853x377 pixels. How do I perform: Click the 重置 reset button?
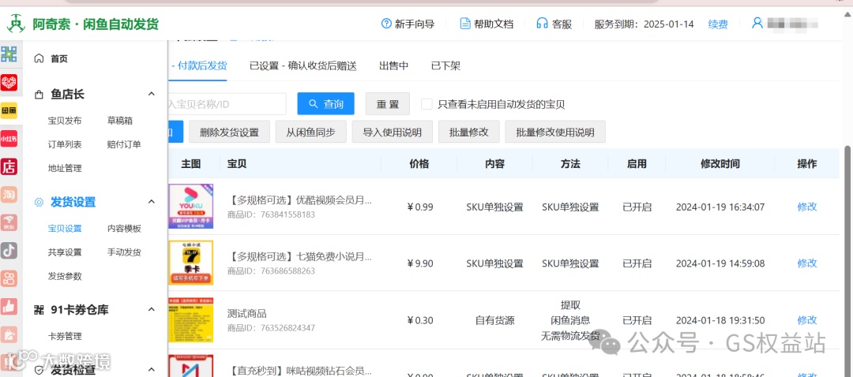click(x=387, y=104)
